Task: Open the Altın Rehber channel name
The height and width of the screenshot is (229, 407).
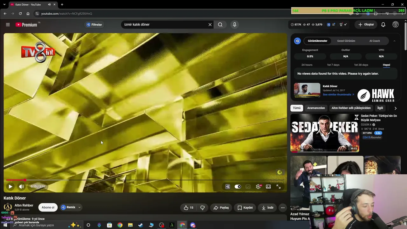Action: pos(24,205)
